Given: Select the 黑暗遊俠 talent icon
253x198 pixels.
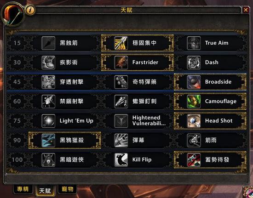Looking at the screenshot, I should 48,160.
